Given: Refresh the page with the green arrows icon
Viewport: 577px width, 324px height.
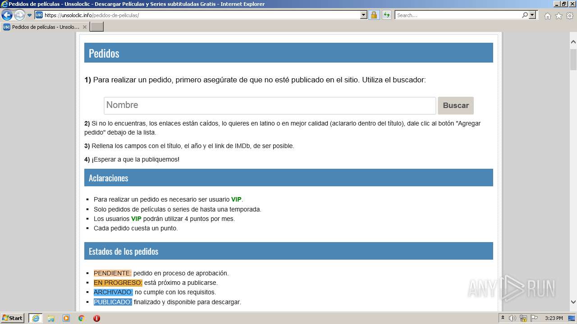Looking at the screenshot, I should (386, 15).
